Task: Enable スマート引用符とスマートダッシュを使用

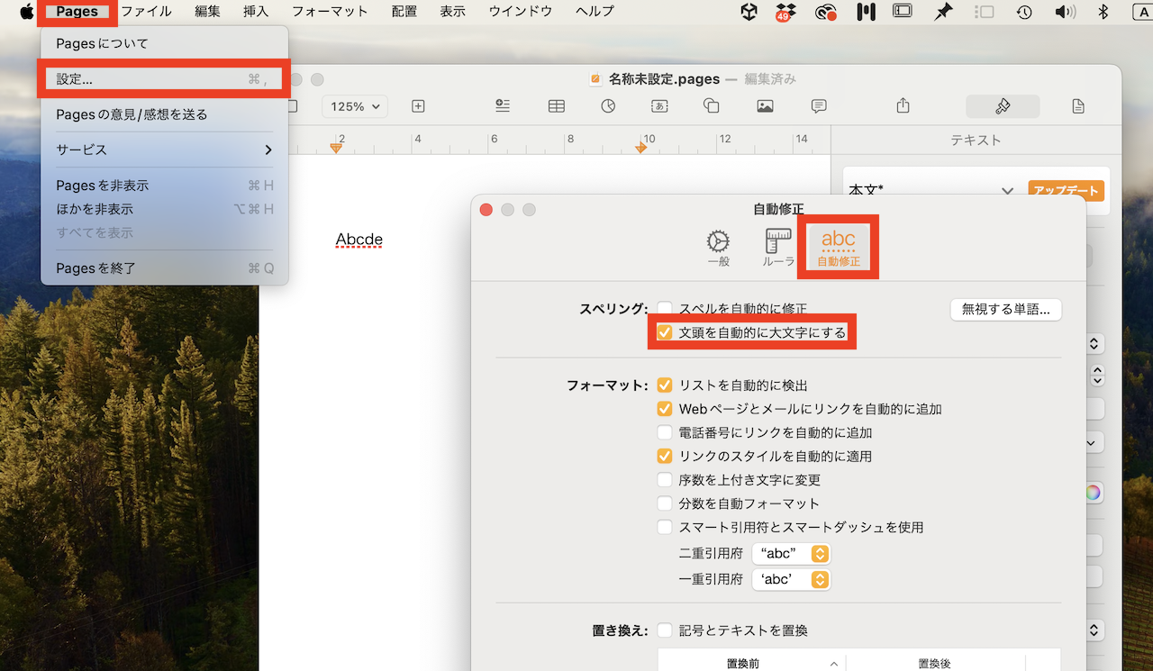Action: click(665, 527)
